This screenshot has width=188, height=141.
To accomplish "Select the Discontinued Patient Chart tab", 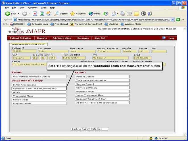I will (28, 45).
